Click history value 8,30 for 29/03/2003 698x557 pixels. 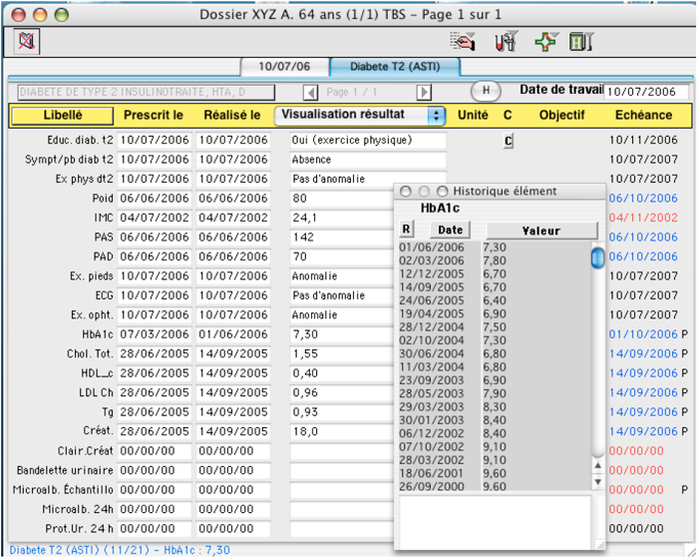click(495, 407)
